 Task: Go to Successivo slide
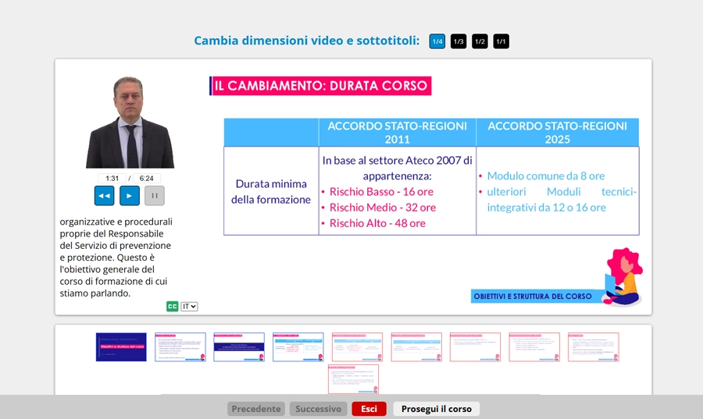pos(318,409)
